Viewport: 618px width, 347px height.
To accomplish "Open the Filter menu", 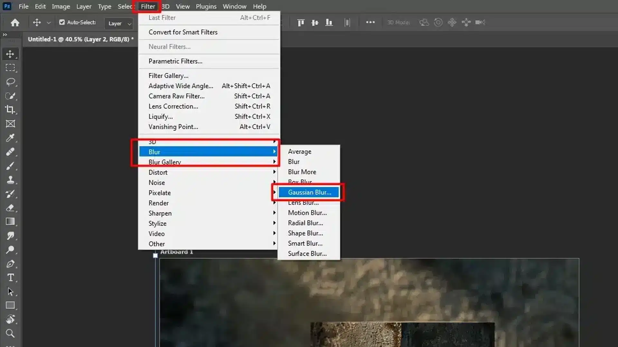I will (x=147, y=6).
